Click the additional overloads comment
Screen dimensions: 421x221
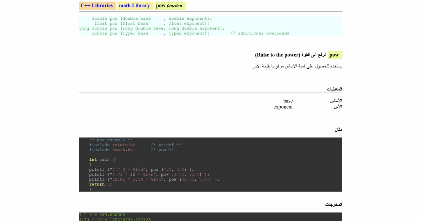[x=260, y=33]
